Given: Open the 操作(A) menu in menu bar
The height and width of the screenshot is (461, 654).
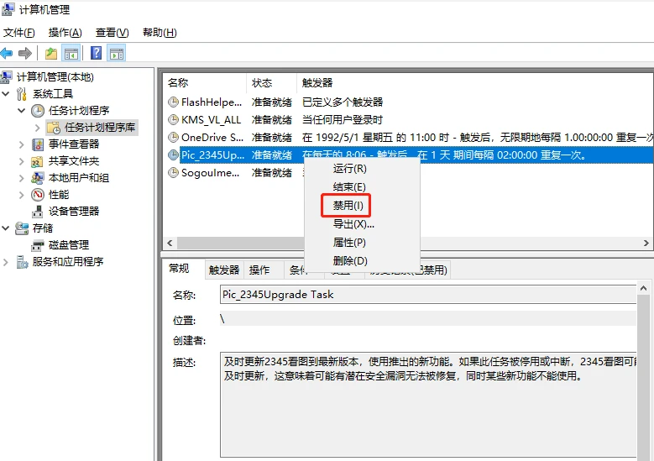Looking at the screenshot, I should [x=65, y=33].
